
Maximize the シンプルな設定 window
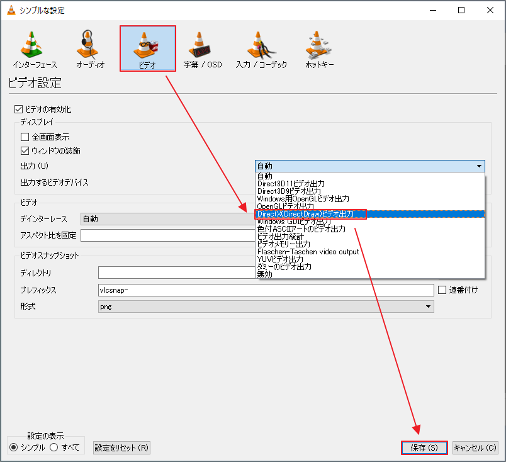461,10
